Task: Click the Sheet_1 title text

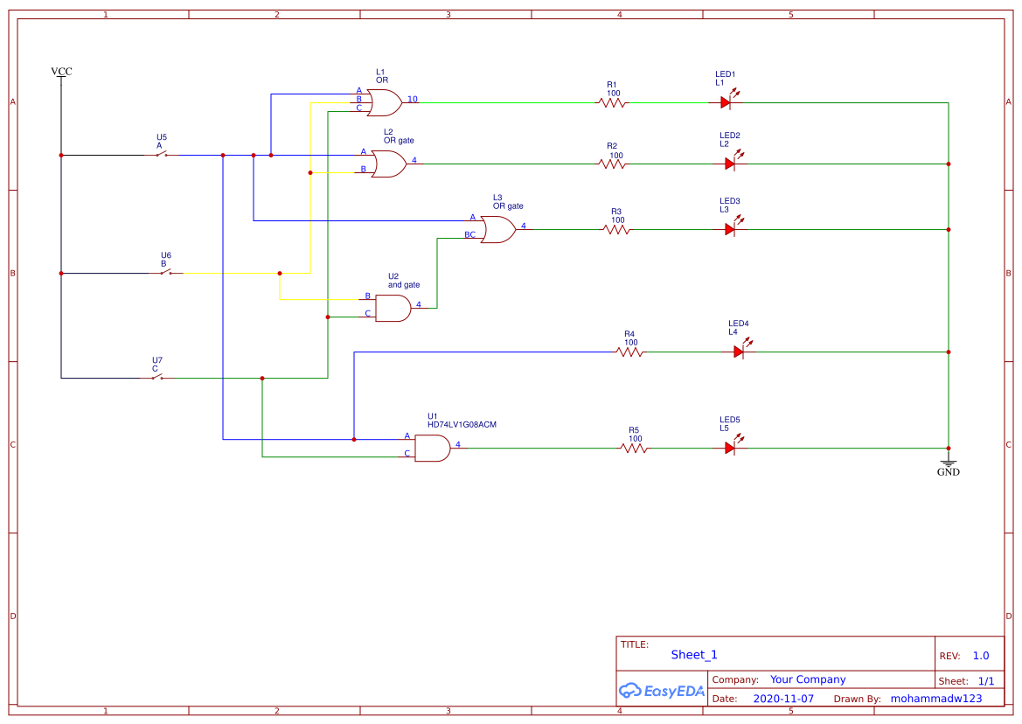Action: pyautogui.click(x=692, y=654)
